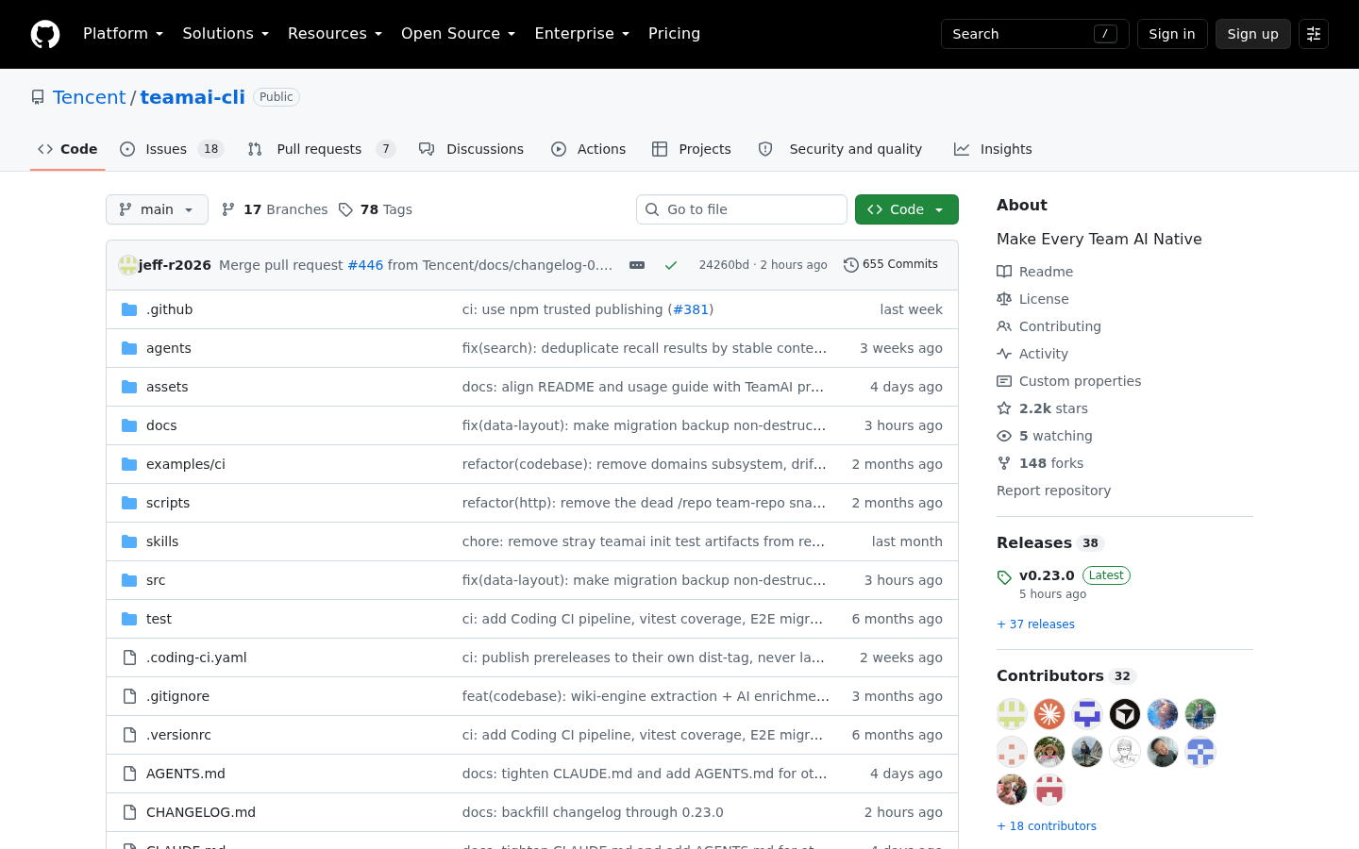Click the Sign in button
The height and width of the screenshot is (849, 1359).
[x=1172, y=34]
